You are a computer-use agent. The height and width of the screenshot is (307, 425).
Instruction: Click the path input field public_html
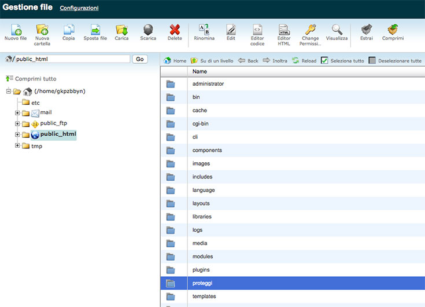click(x=72, y=59)
